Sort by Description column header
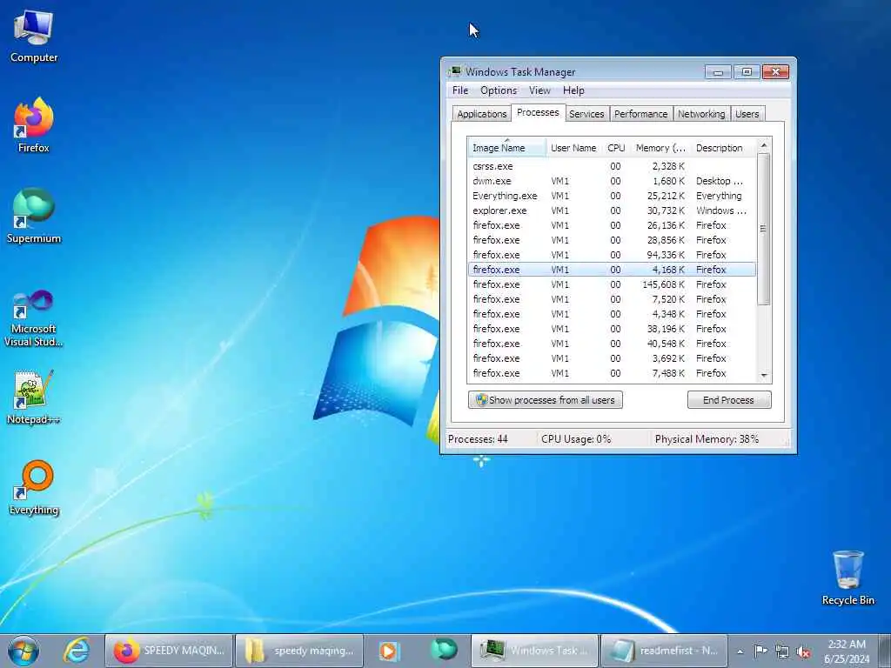This screenshot has width=891, height=668. coord(724,148)
